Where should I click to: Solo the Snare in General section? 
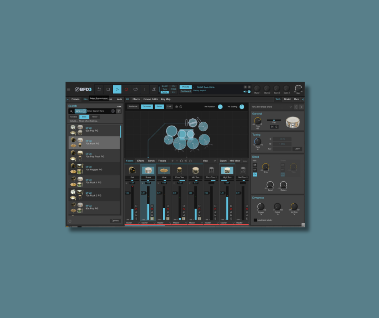pyautogui.click(x=276, y=127)
